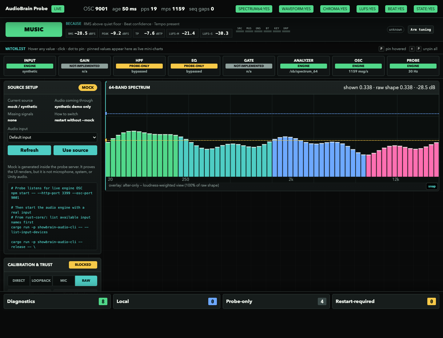Open the EQ pipeline stage card

[194, 66]
